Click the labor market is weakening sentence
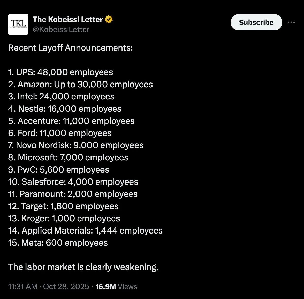304x299 pixels. 83,267
